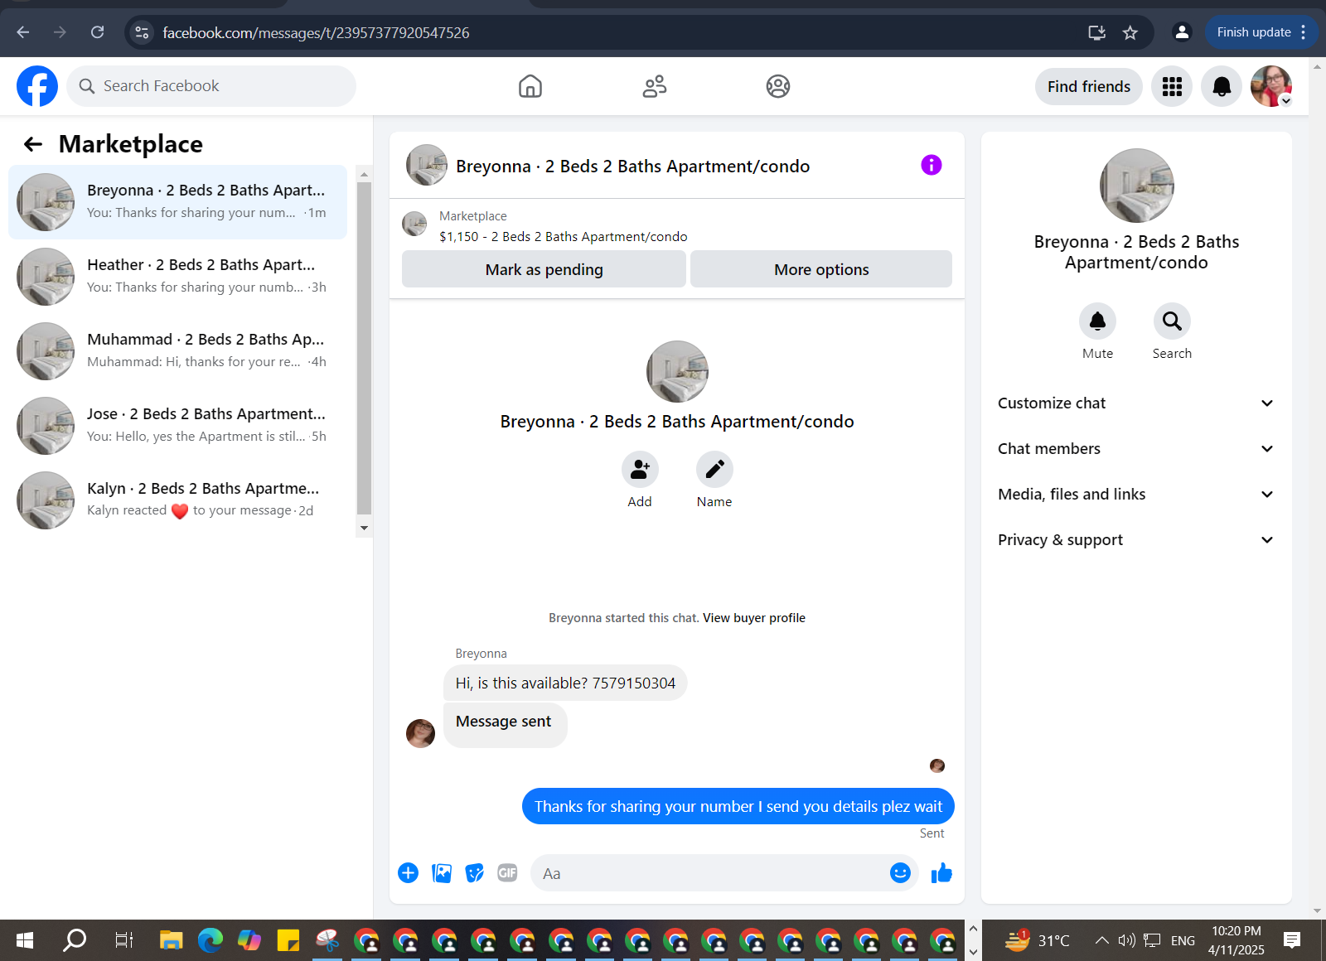The width and height of the screenshot is (1326, 961).
Task: Focus the Search Facebook field
Action: tap(211, 86)
